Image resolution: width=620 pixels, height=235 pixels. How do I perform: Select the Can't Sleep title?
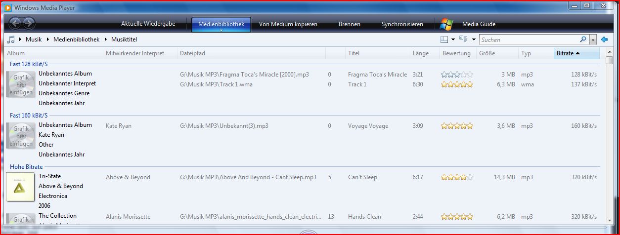click(362, 177)
